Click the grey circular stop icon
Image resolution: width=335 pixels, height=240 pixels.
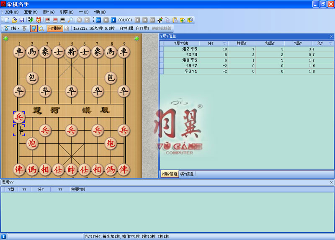click(80, 20)
